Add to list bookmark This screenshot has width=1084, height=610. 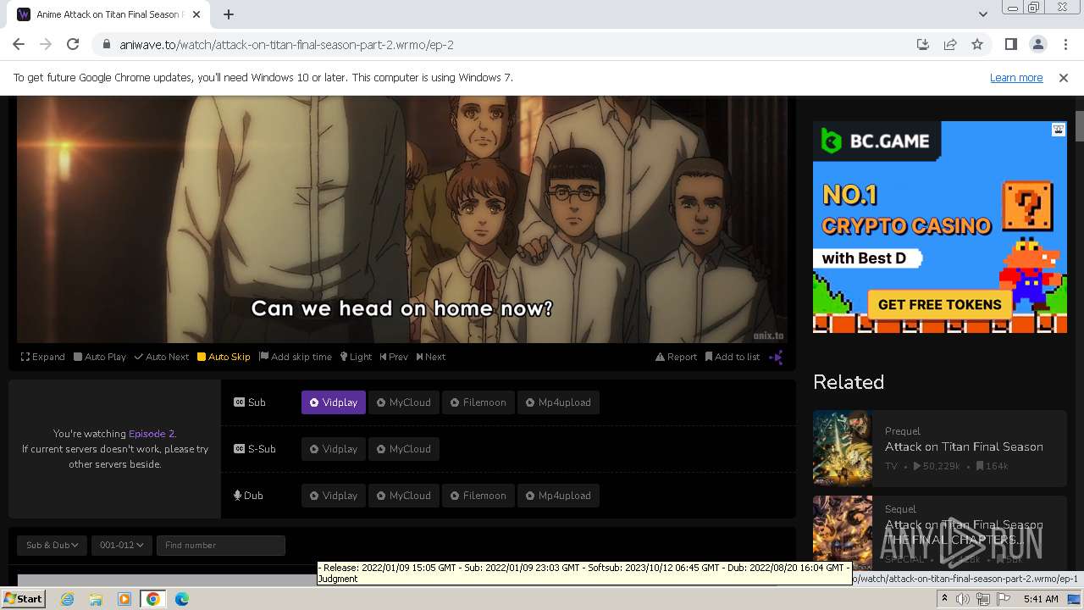[733, 357]
